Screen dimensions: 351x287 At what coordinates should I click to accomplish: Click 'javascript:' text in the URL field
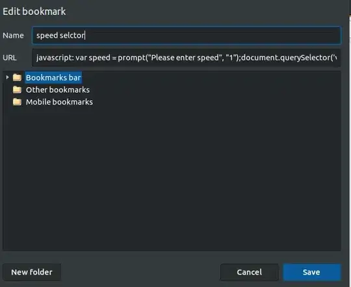pos(55,58)
